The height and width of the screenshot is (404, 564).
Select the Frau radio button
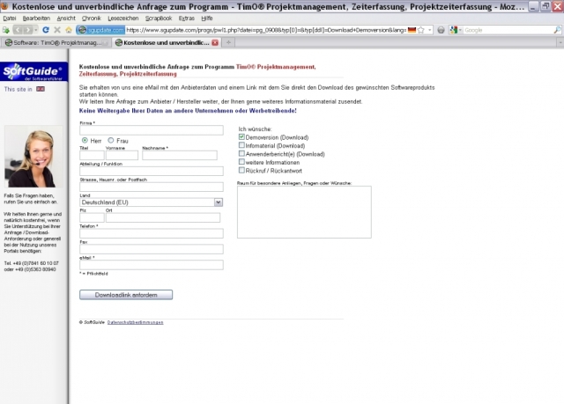111,141
